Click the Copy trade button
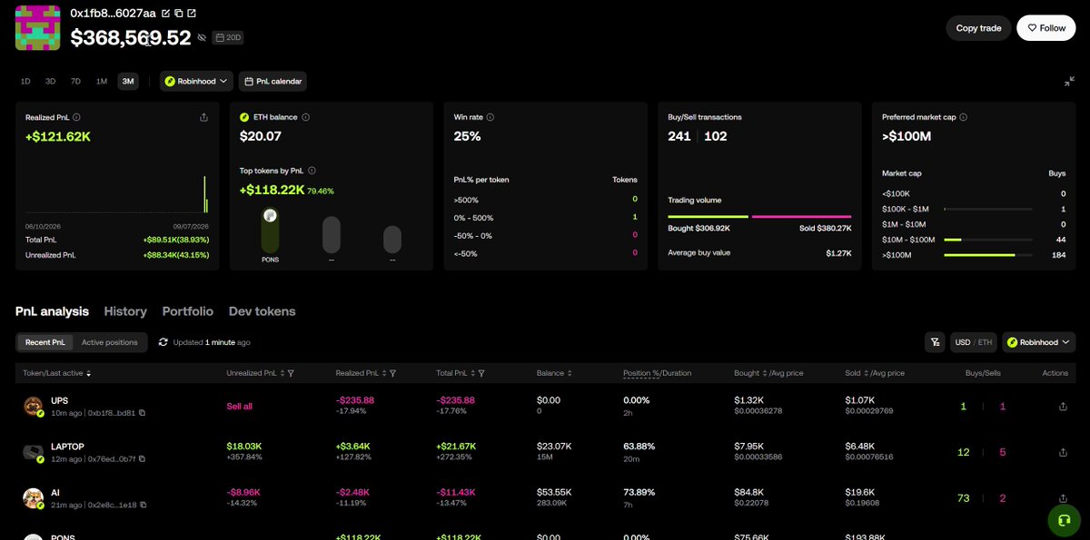 point(978,28)
